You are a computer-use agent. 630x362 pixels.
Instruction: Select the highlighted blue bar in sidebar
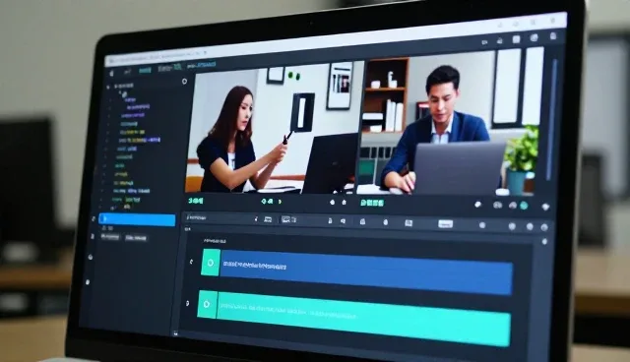tap(137, 219)
